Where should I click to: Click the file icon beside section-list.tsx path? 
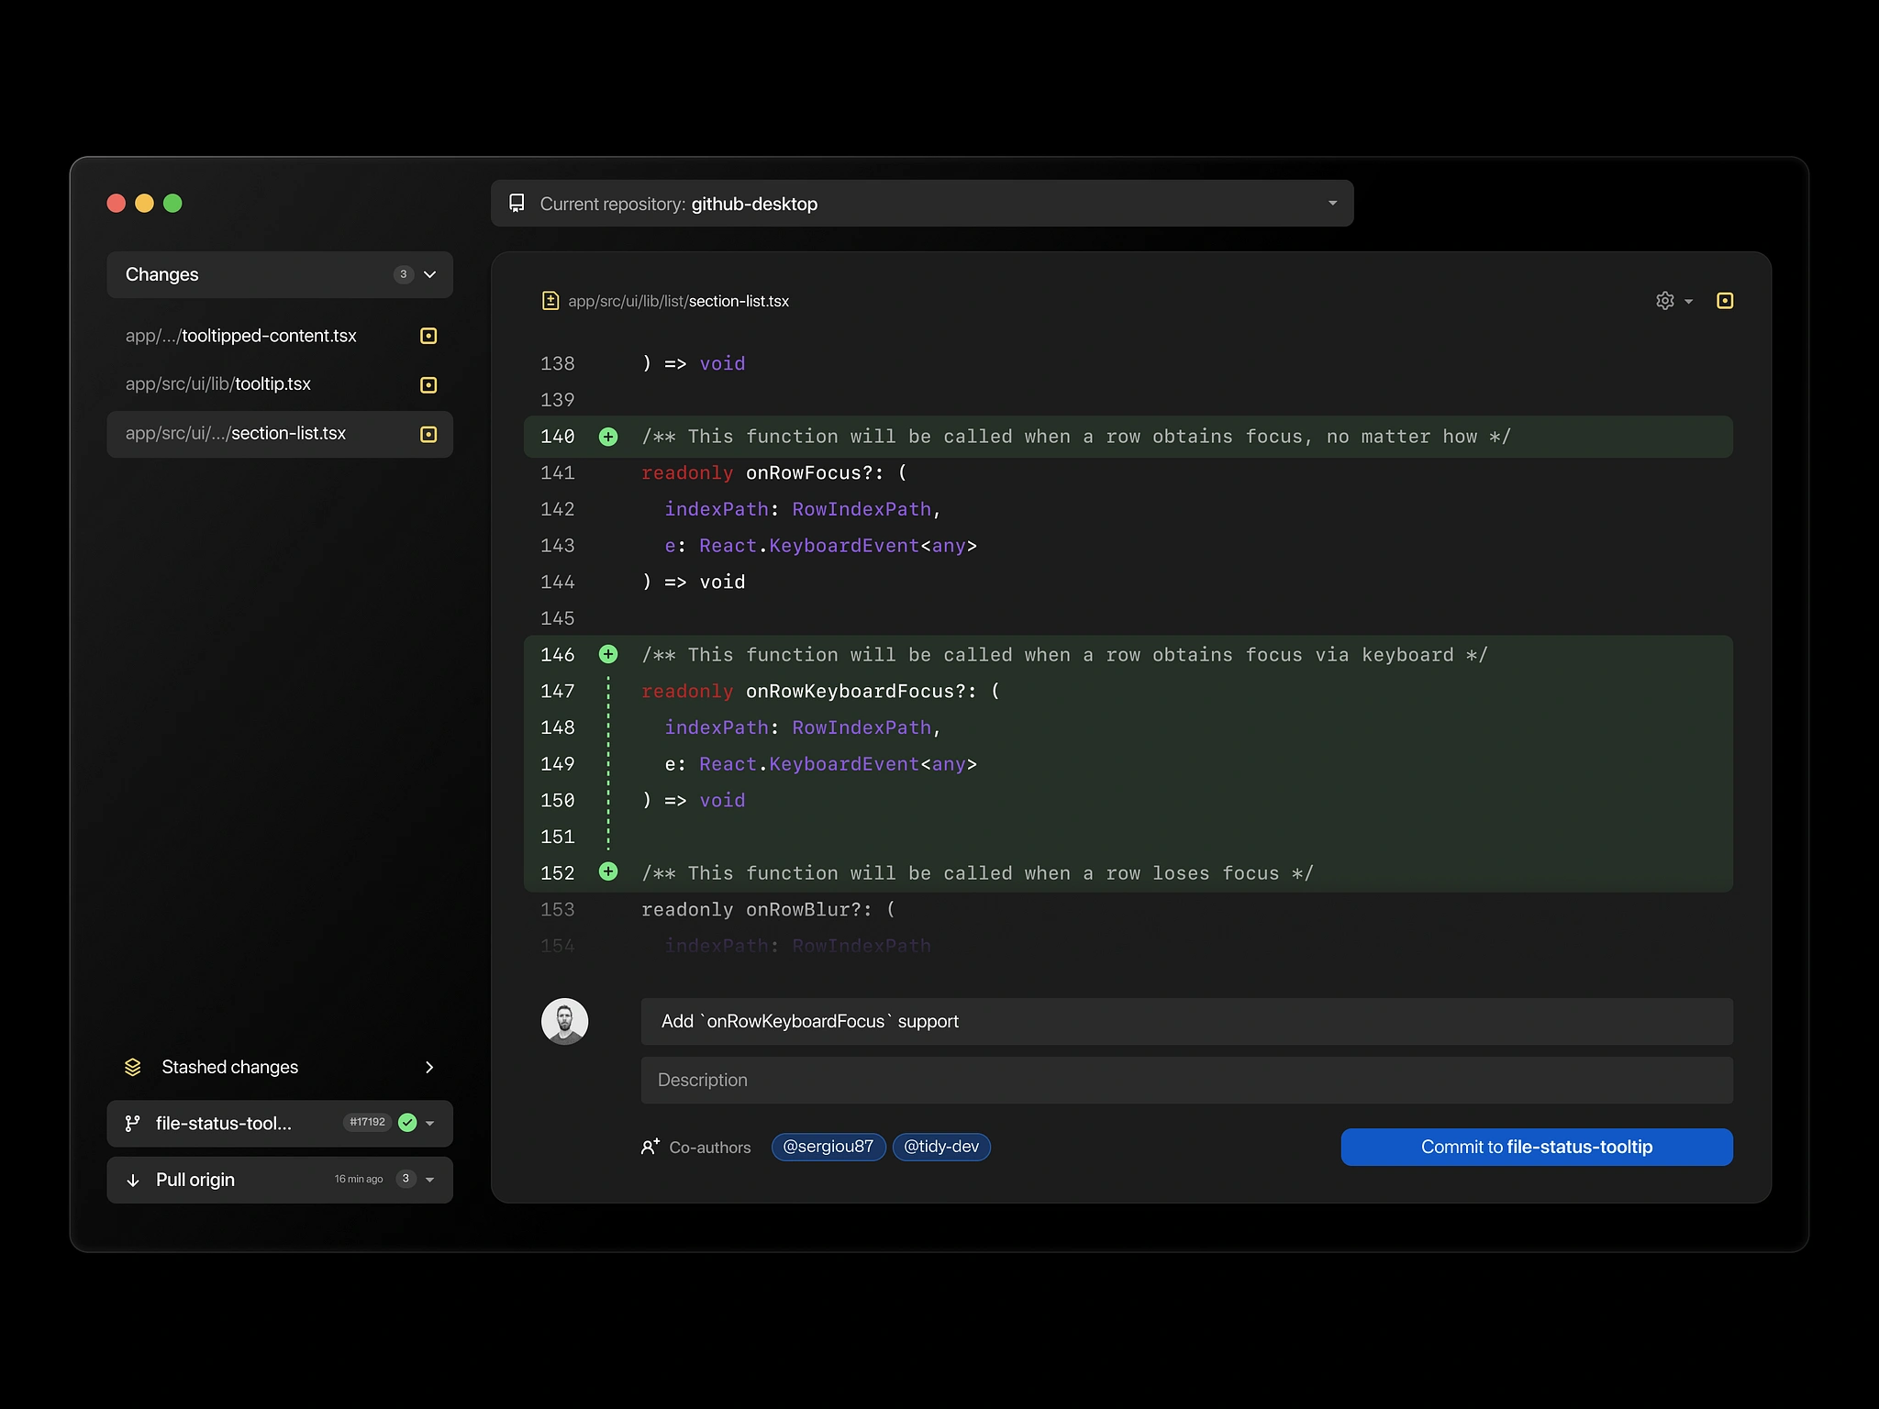tap(550, 300)
